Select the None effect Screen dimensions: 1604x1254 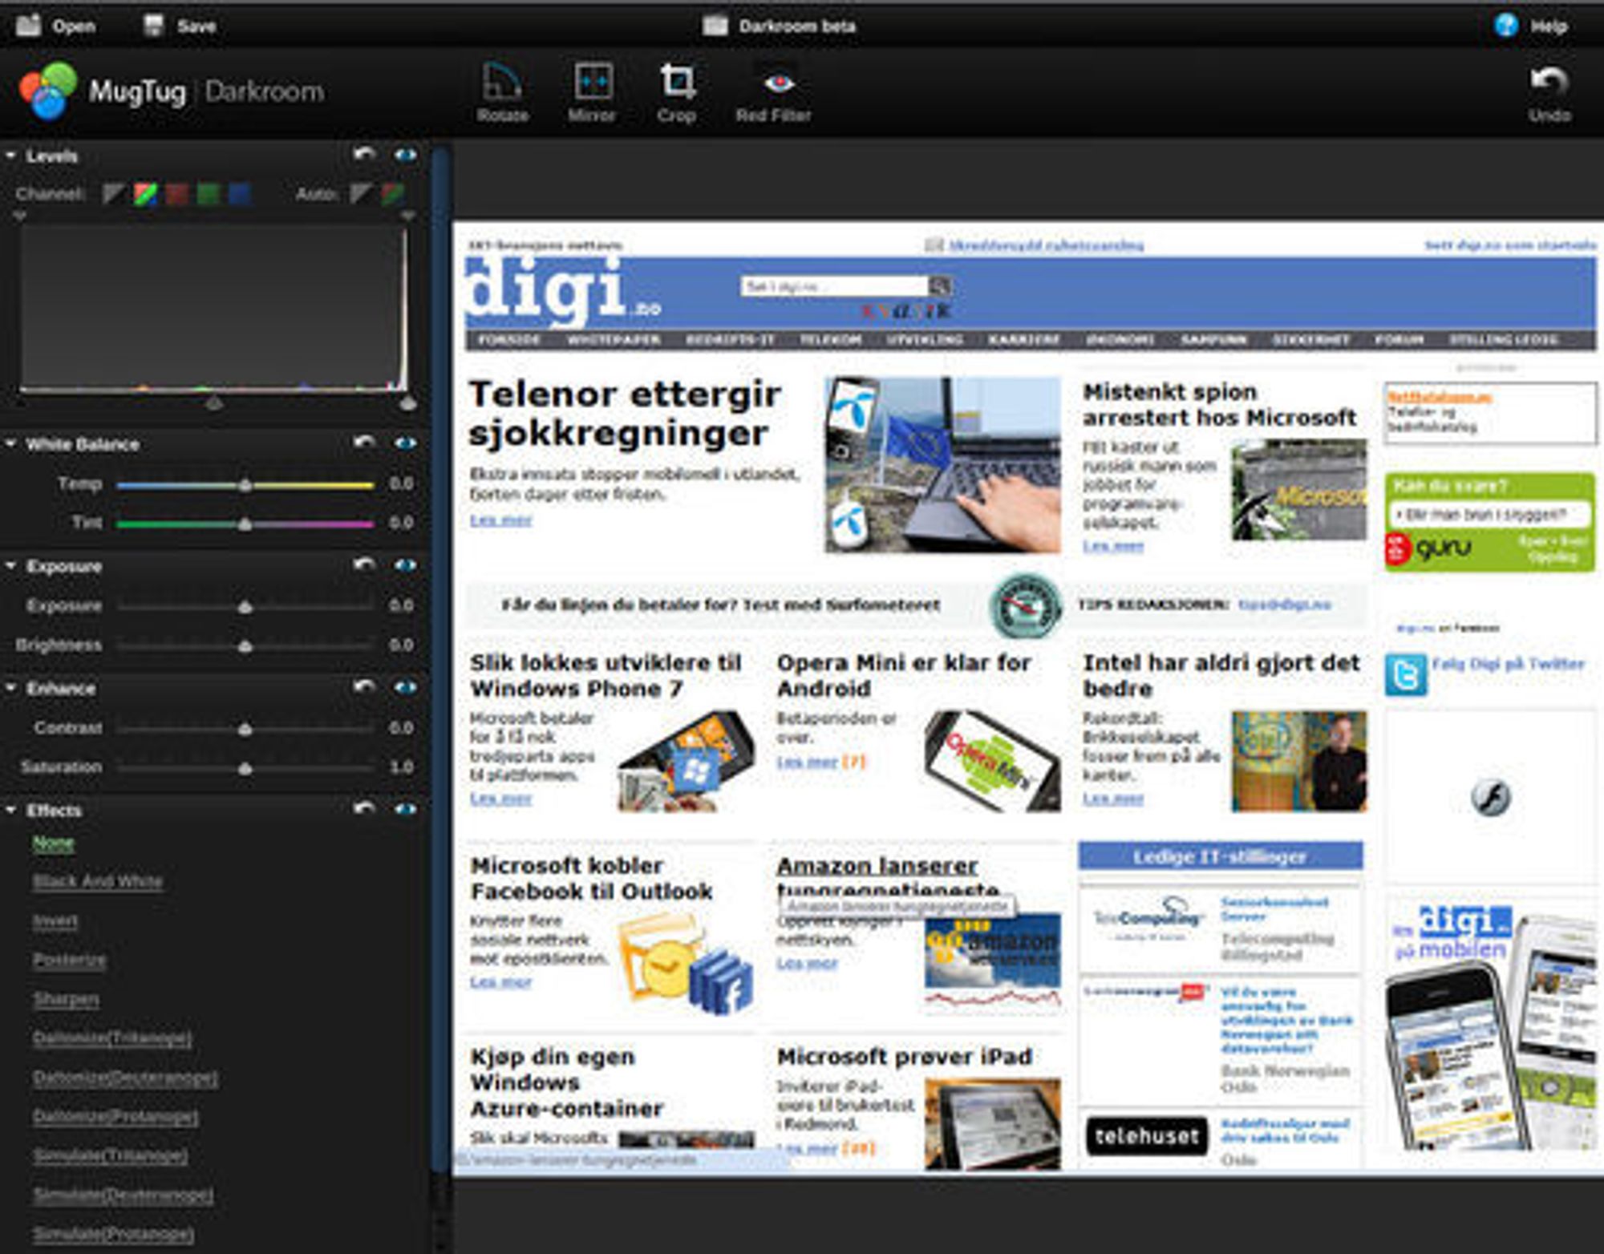53,843
